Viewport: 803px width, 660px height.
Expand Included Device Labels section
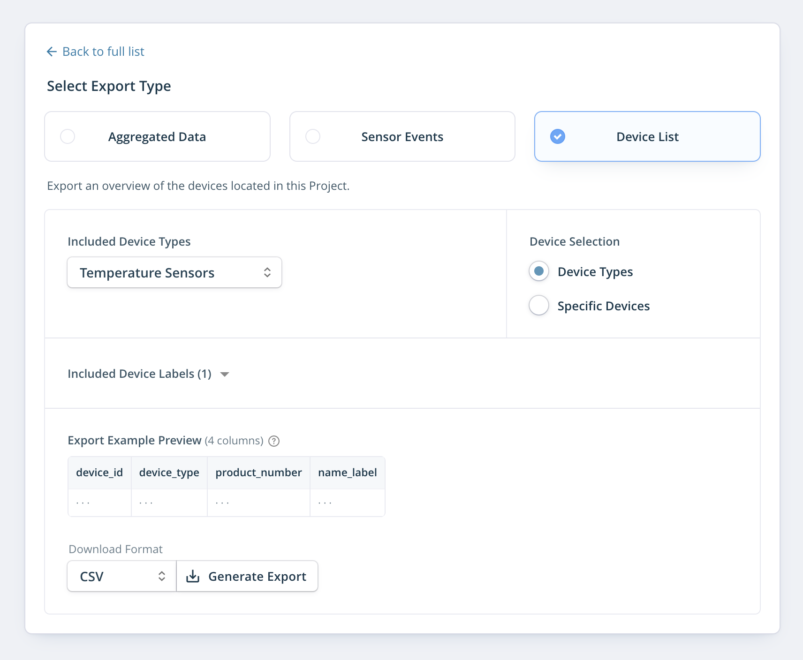[x=148, y=374]
